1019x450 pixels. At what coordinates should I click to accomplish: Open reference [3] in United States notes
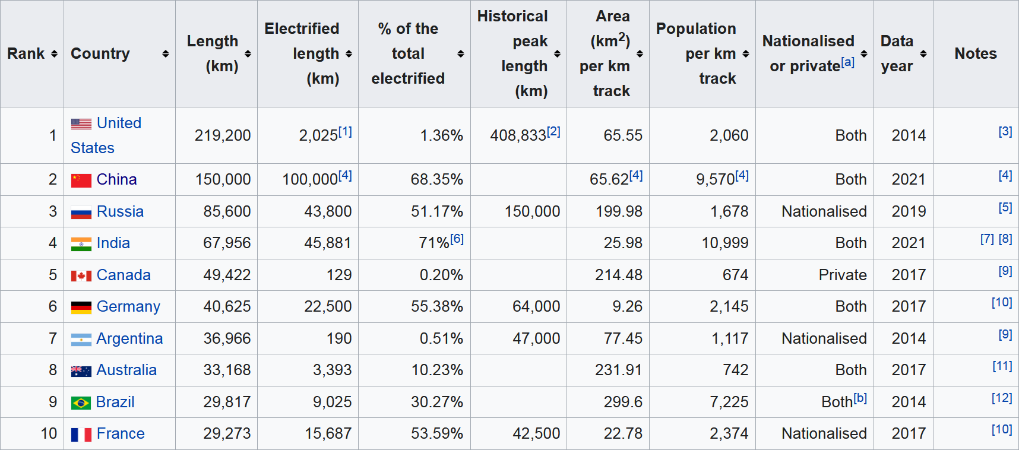pos(1005,131)
